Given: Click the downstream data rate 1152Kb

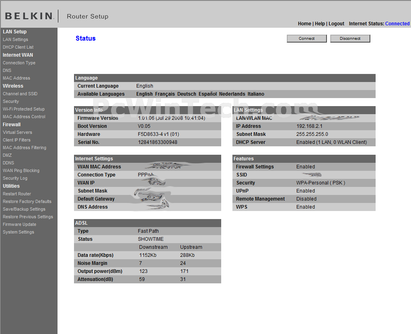Looking at the screenshot, I should click(148, 255).
